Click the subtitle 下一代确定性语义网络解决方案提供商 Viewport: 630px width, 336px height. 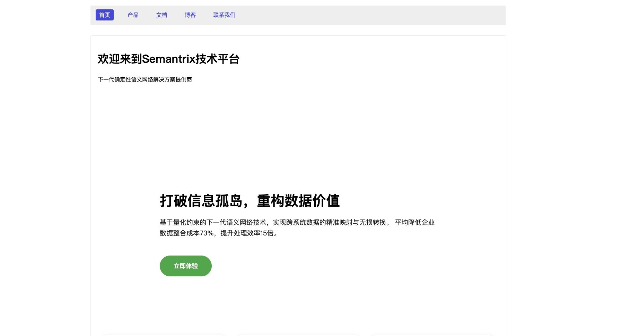[145, 79]
